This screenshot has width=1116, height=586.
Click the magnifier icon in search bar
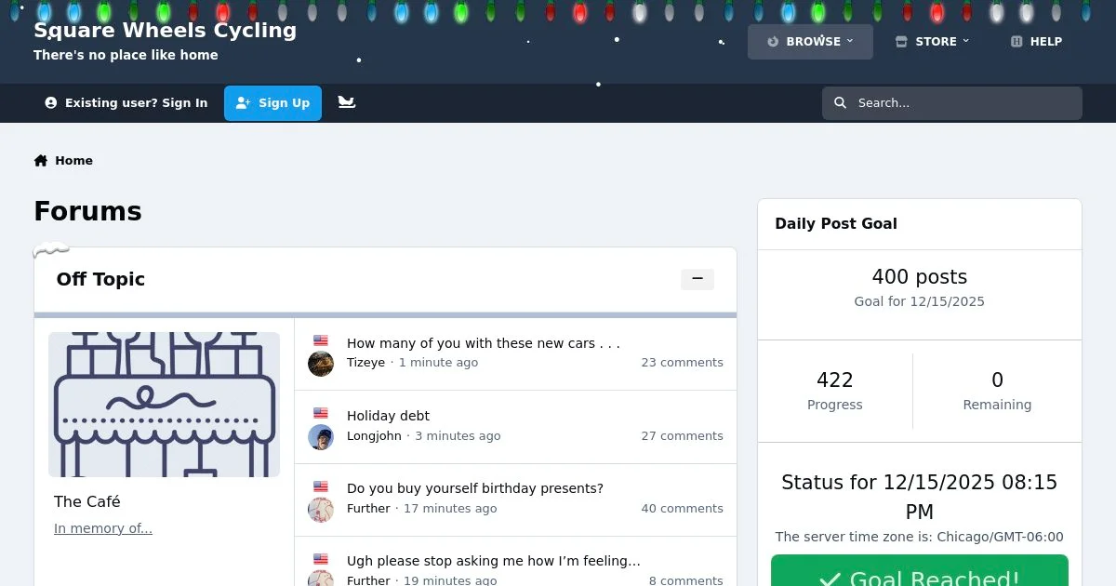pos(841,103)
